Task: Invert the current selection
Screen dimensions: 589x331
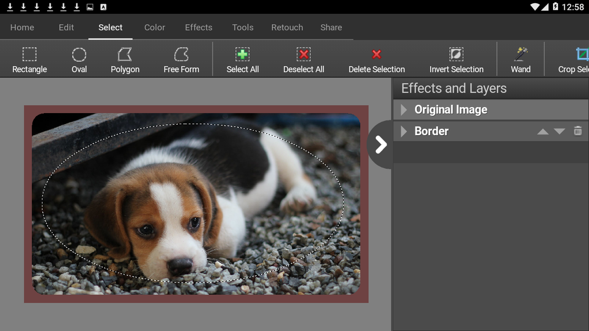Action: pyautogui.click(x=457, y=58)
